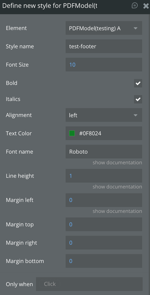Uncheck the Italics checkbox

pos(138,99)
